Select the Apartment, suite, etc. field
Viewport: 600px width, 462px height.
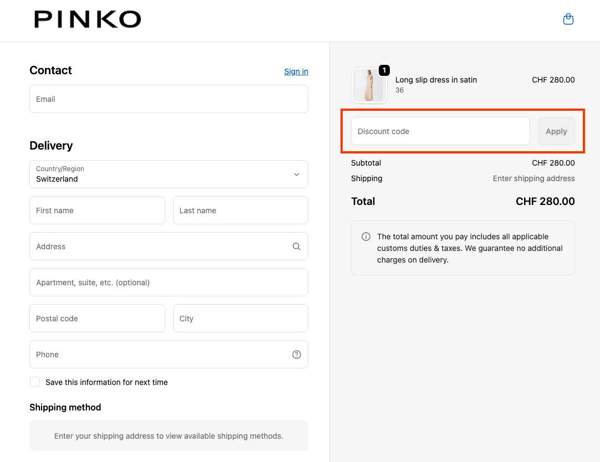169,282
